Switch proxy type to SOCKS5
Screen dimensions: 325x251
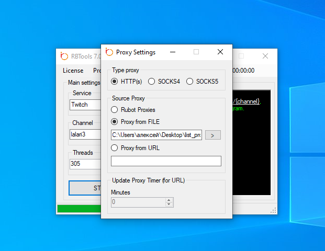(189, 82)
